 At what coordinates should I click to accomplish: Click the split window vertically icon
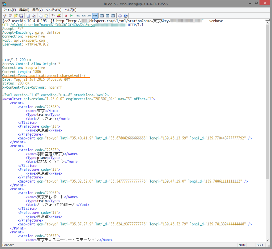108,16
